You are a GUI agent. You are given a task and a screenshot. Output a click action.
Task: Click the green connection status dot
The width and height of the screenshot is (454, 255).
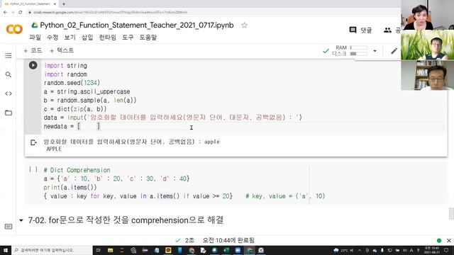click(x=439, y=241)
